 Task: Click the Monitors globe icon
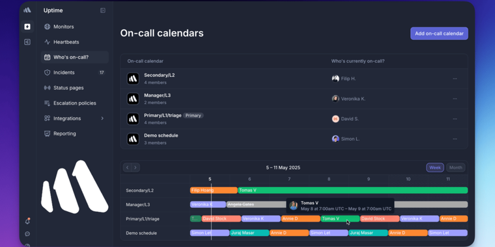pyautogui.click(x=47, y=27)
